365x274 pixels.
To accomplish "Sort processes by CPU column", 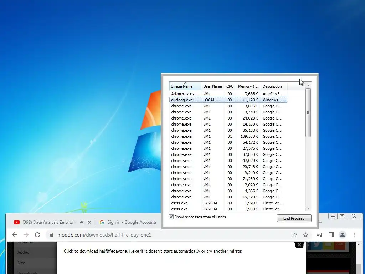I will (x=230, y=86).
